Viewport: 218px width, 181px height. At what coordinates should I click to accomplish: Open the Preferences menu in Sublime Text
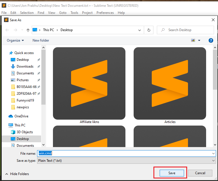coord(105,13)
